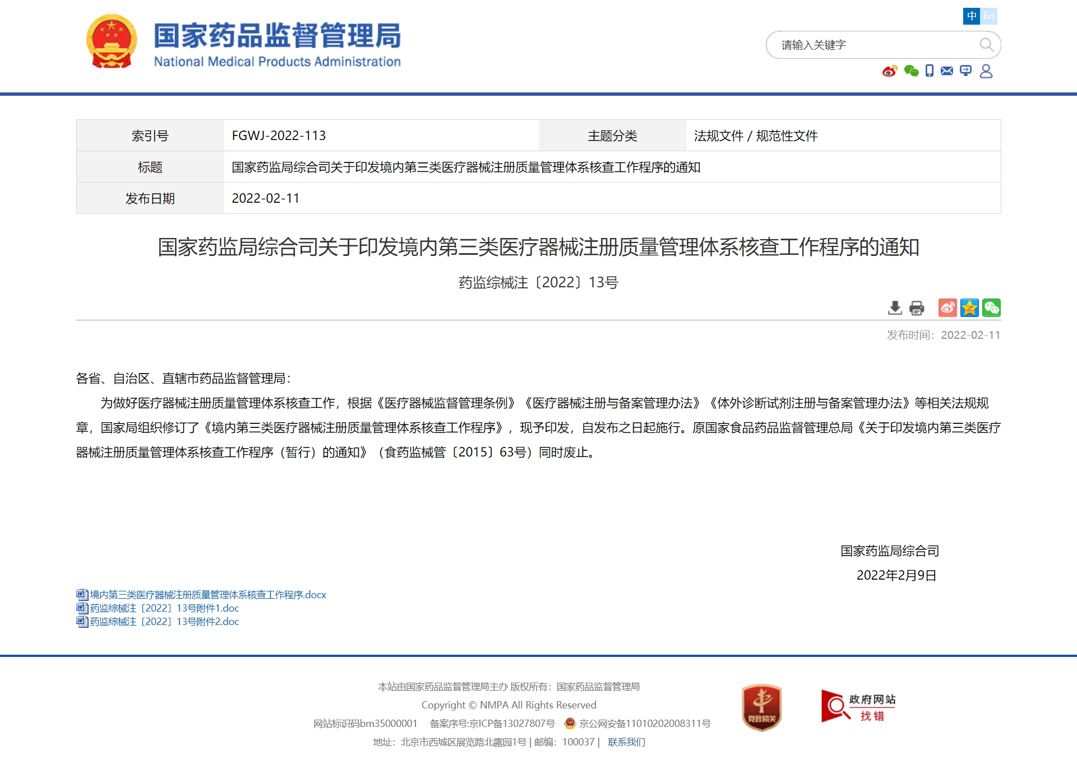Open the Weibo icon in the header

889,72
